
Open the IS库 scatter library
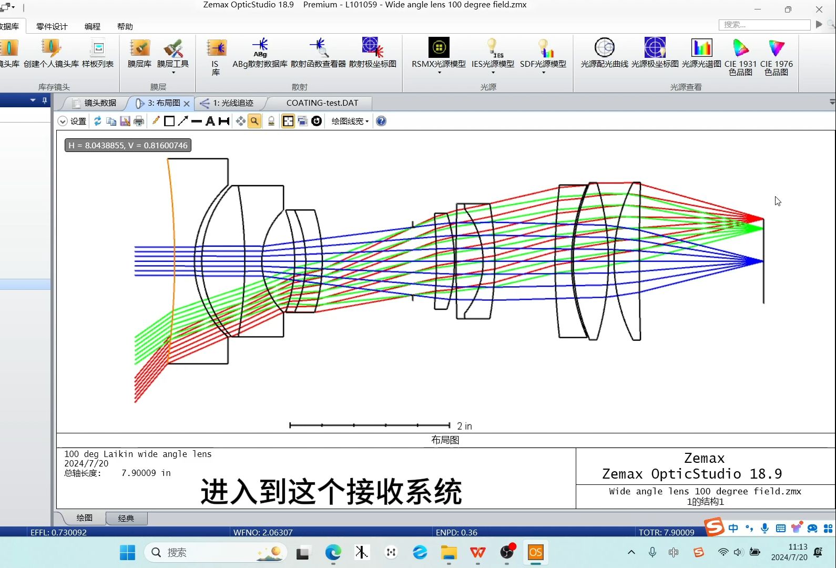(216, 57)
